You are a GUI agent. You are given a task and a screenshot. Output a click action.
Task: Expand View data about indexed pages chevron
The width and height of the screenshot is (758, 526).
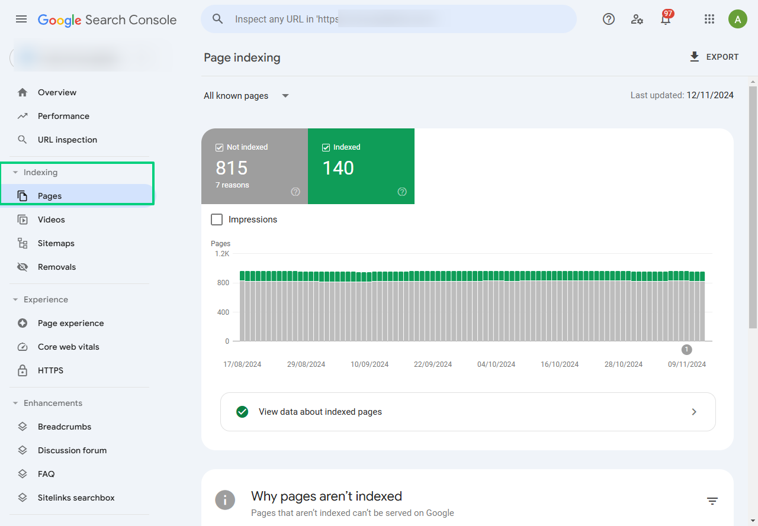coord(694,412)
